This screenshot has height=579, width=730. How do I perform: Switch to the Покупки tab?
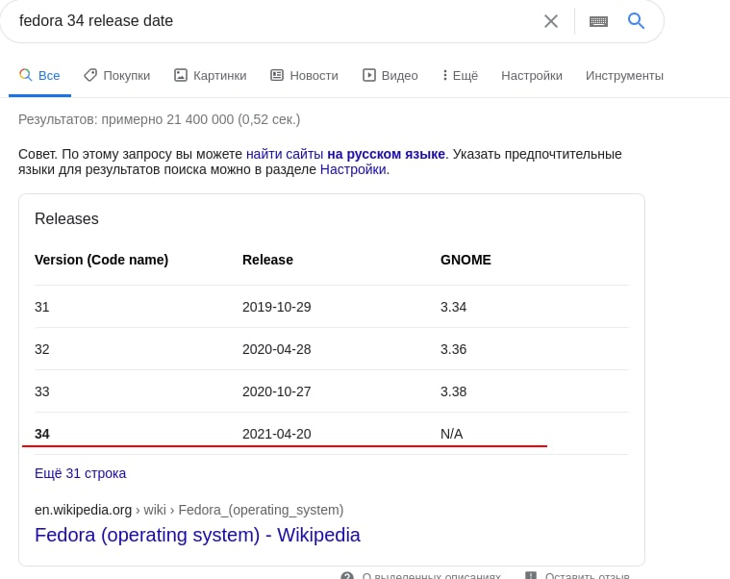(x=116, y=75)
